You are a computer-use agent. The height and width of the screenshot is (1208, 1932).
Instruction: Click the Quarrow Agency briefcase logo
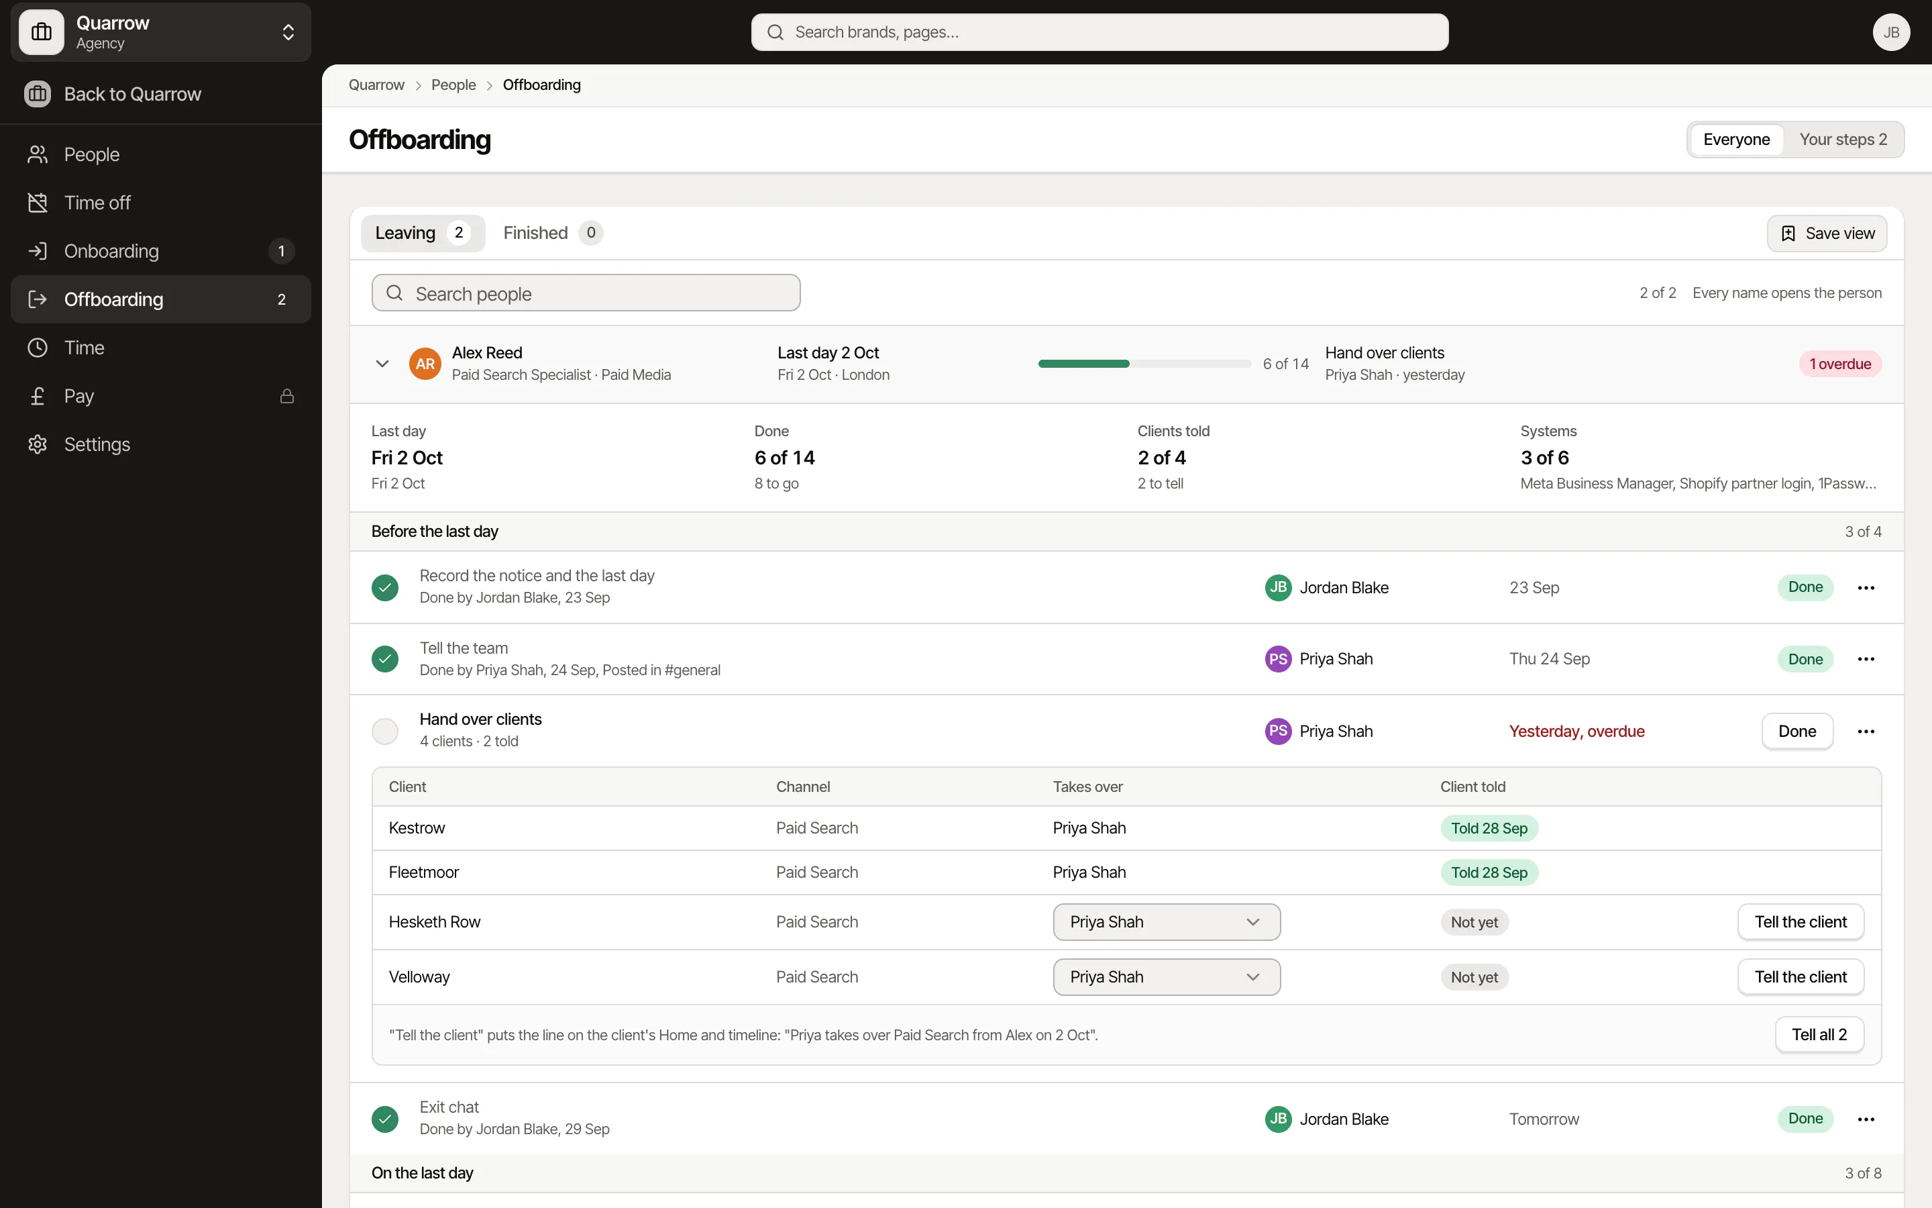click(x=42, y=32)
